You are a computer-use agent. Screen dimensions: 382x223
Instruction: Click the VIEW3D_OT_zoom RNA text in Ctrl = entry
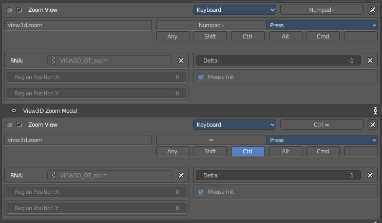[84, 175]
